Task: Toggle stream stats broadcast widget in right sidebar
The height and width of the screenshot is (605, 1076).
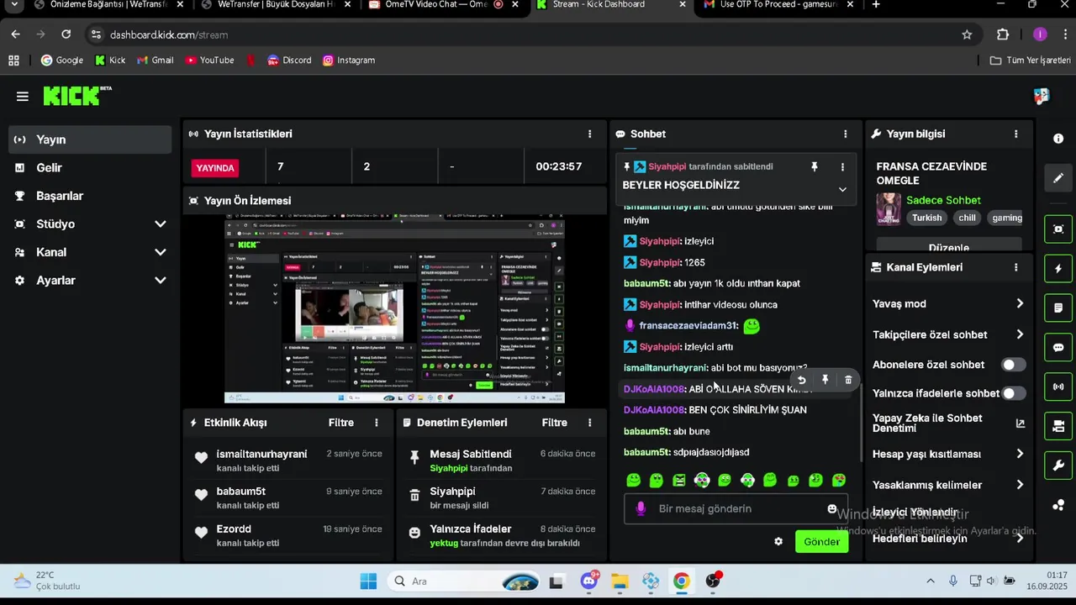Action: 1058,387
